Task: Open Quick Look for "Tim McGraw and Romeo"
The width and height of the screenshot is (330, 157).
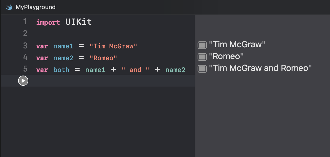Action: (202, 69)
